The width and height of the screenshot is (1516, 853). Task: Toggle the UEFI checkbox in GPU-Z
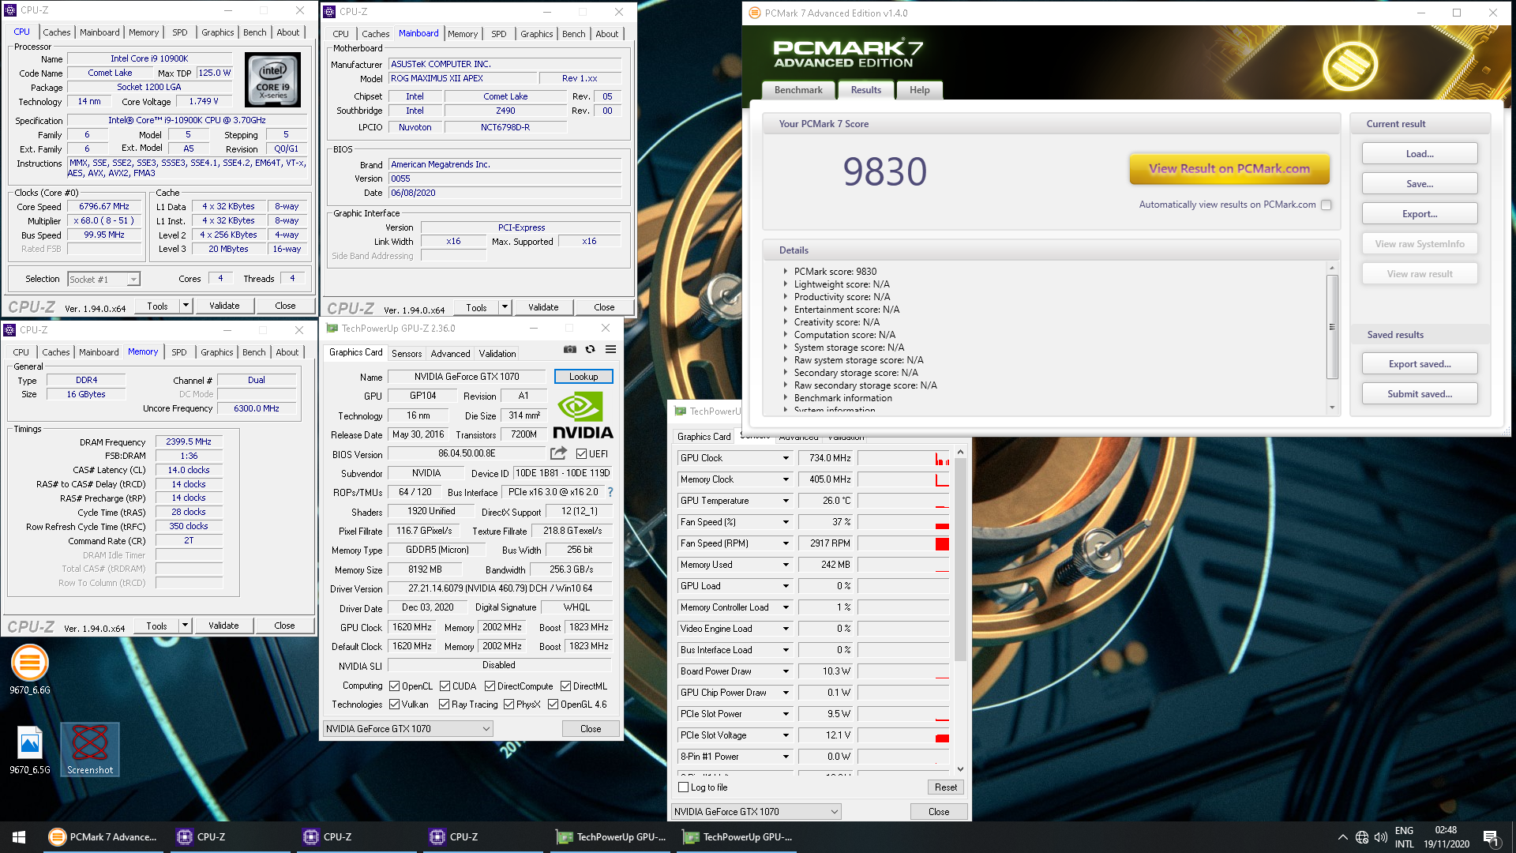[x=581, y=454]
